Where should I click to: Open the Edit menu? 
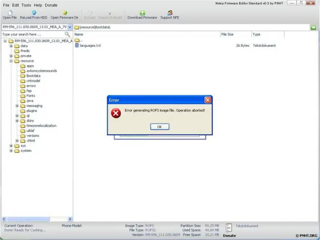click(x=16, y=5)
